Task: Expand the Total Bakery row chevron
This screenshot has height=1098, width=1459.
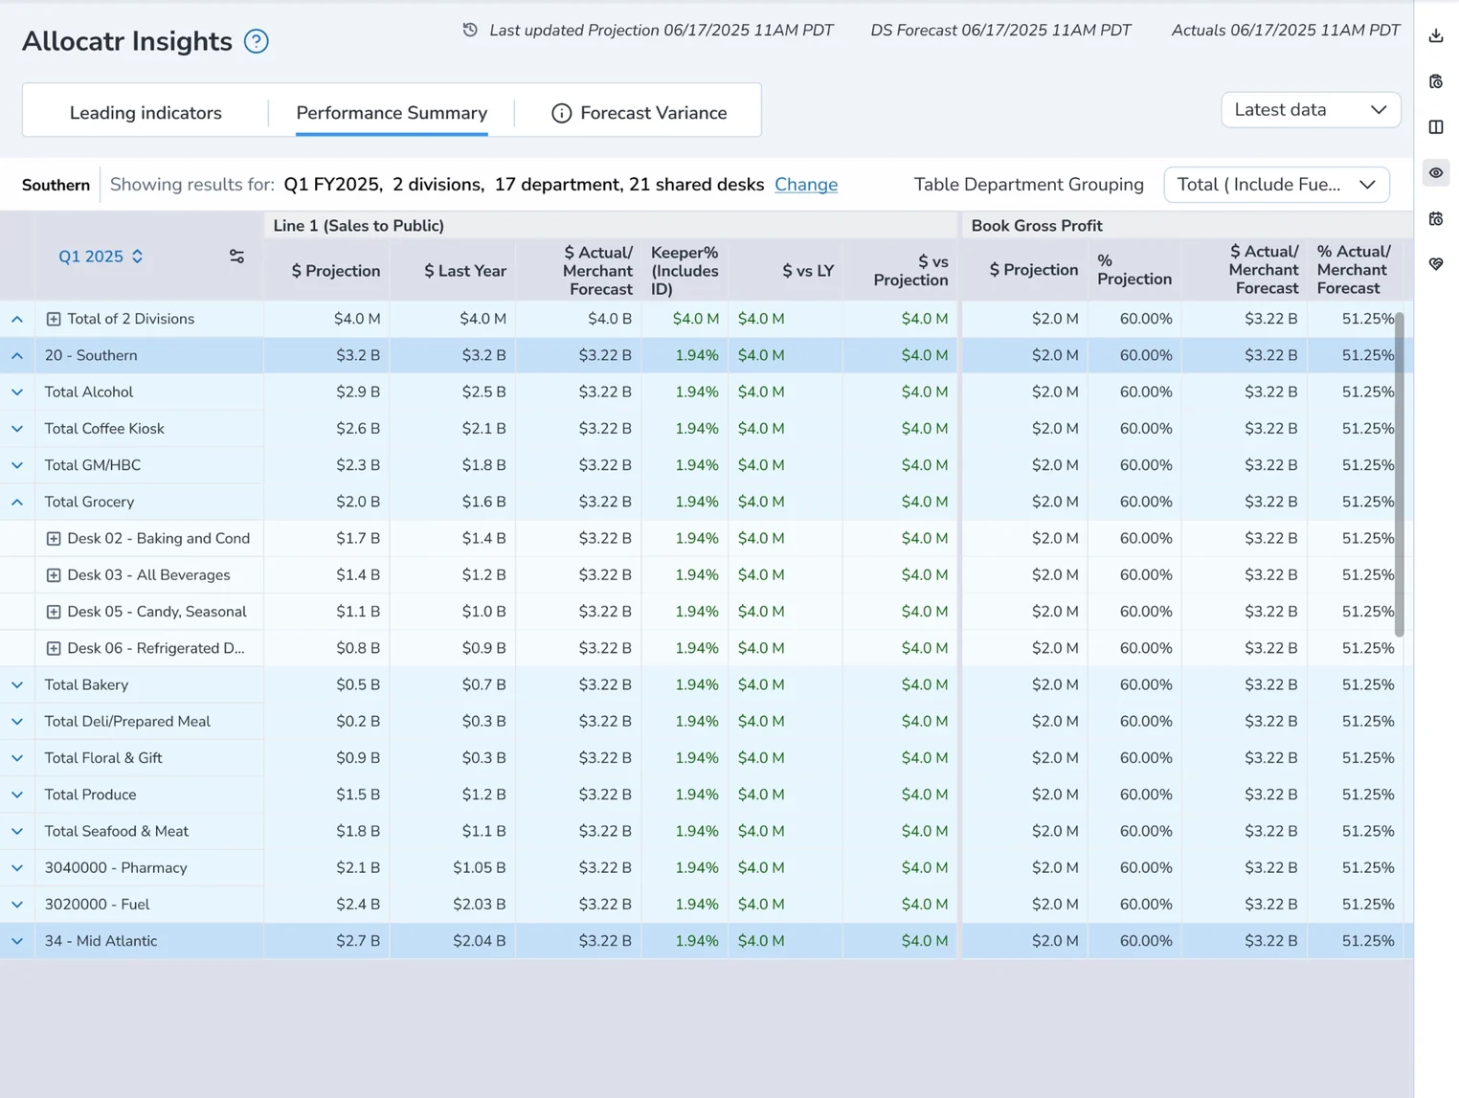Action: 17,685
